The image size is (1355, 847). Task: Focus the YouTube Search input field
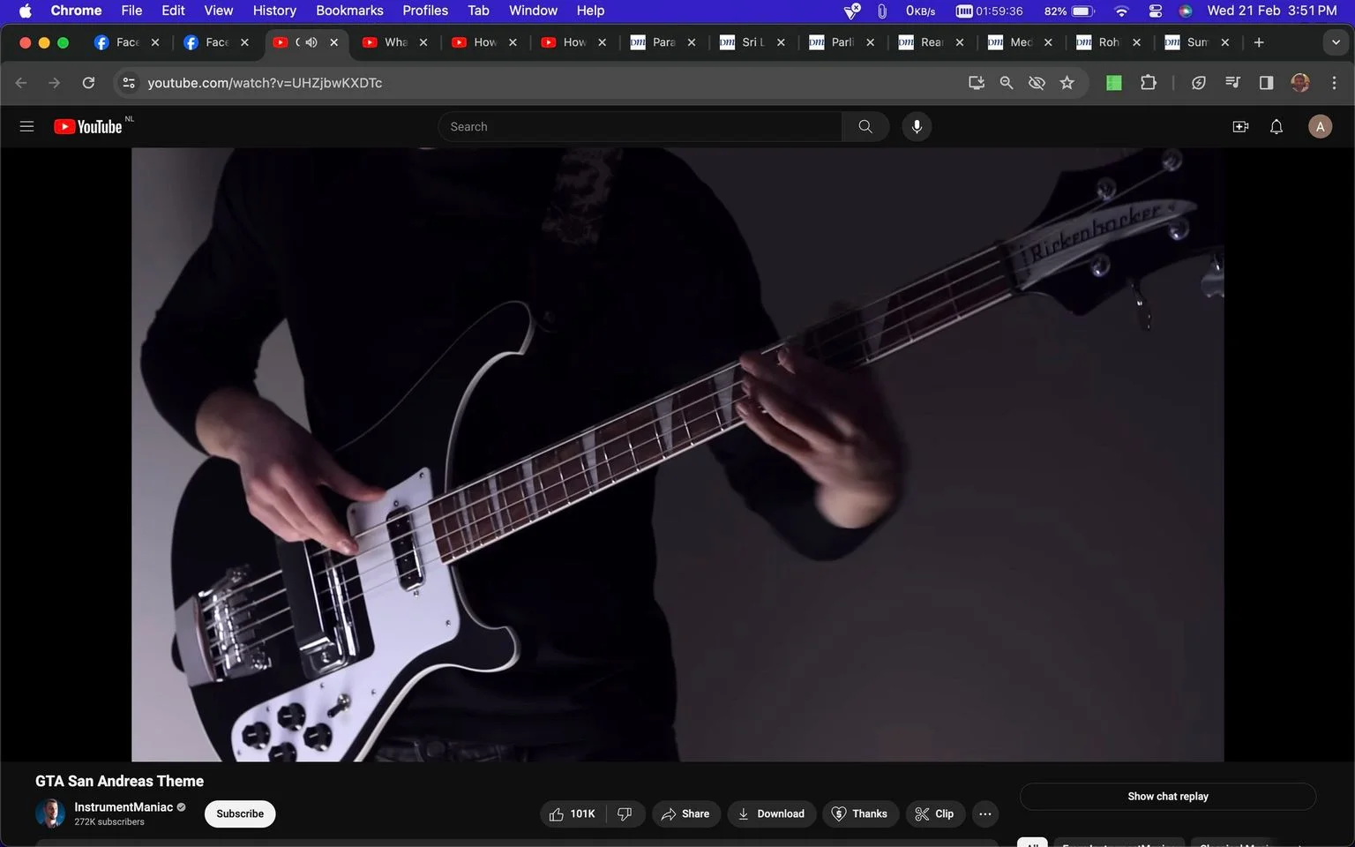coord(640,126)
